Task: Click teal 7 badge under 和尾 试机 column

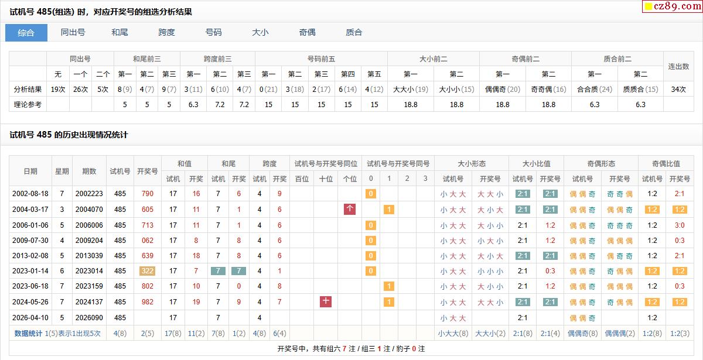Action: (218, 271)
